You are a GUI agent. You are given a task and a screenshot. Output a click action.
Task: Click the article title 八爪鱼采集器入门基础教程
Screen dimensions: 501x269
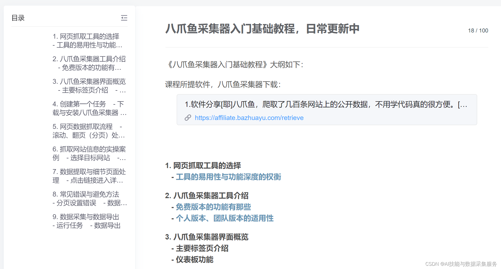coord(262,29)
